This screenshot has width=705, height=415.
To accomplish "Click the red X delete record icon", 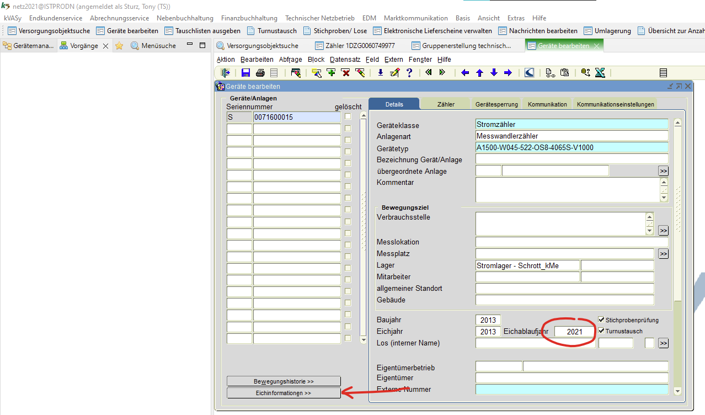I will 346,73.
